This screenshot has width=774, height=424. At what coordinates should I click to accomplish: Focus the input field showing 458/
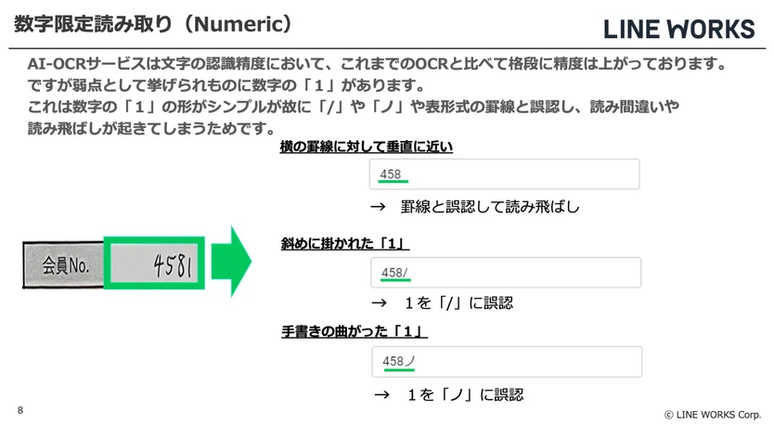pyautogui.click(x=505, y=273)
